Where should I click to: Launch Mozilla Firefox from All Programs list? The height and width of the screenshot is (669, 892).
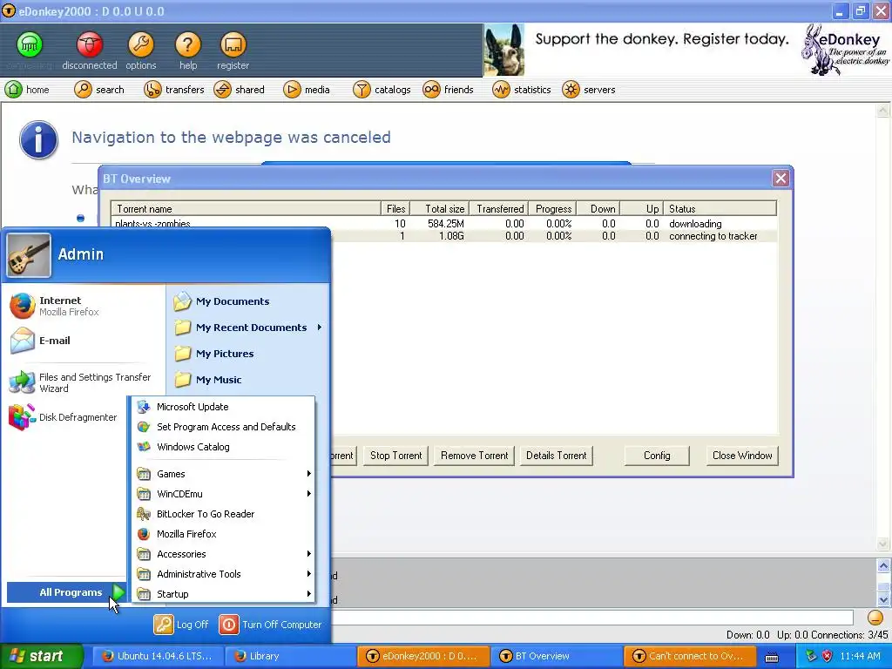click(x=223, y=534)
